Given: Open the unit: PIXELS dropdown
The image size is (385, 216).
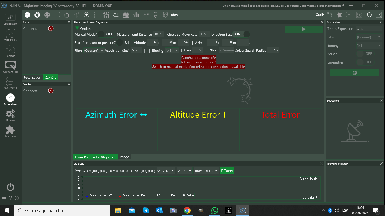Looking at the screenshot, I should [207, 171].
